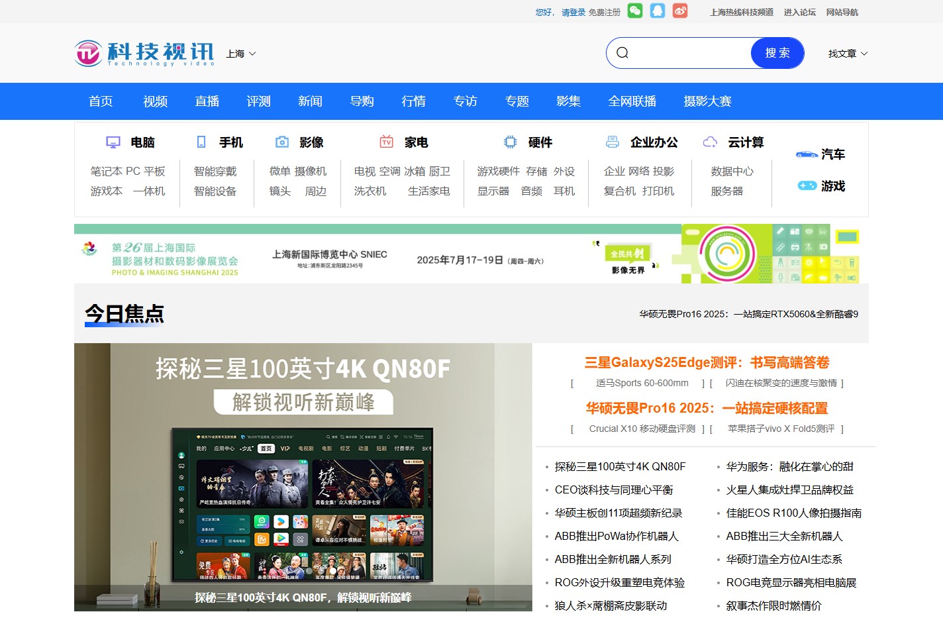
Task: Click the scrolling ticker 华硕无畏Pro16 headline
Action: point(749,314)
